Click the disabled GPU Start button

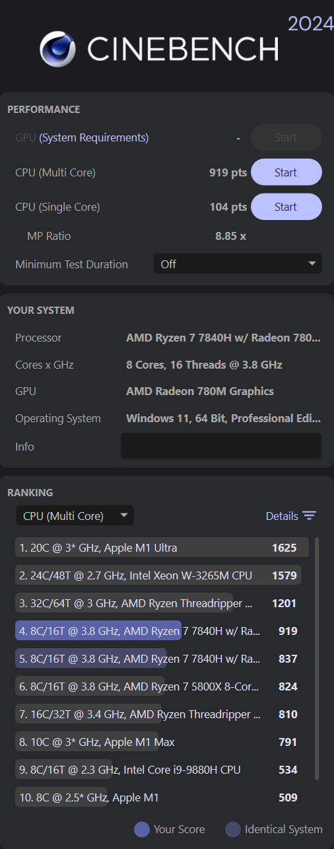pos(286,137)
